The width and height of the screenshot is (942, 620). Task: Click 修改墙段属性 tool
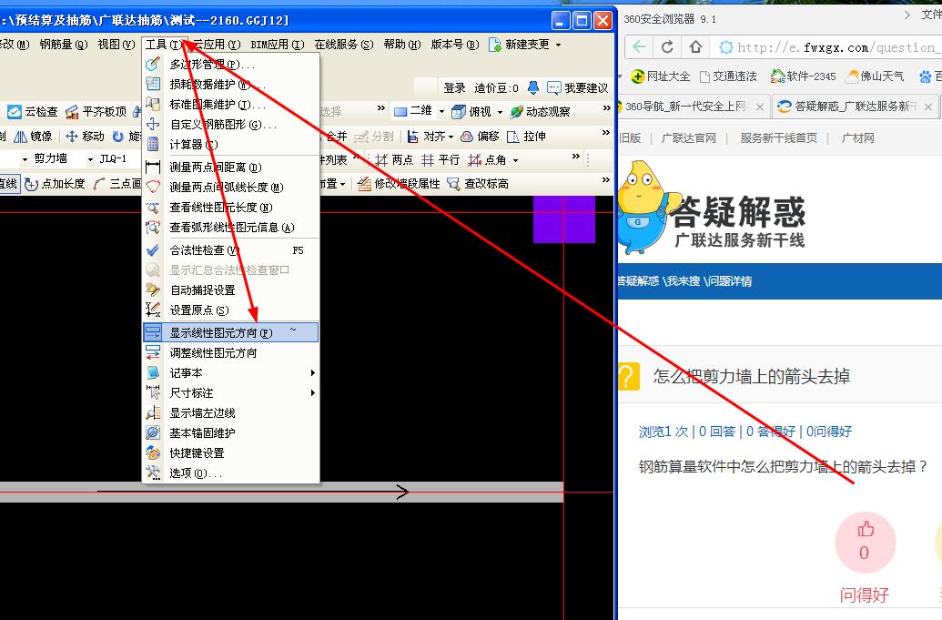coord(399,184)
